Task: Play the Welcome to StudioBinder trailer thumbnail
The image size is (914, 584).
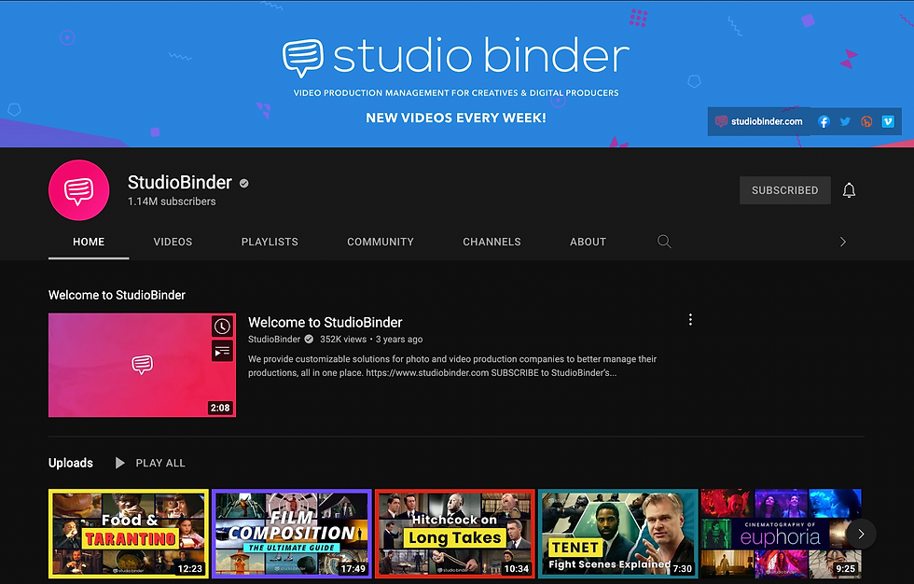Action: 142,365
